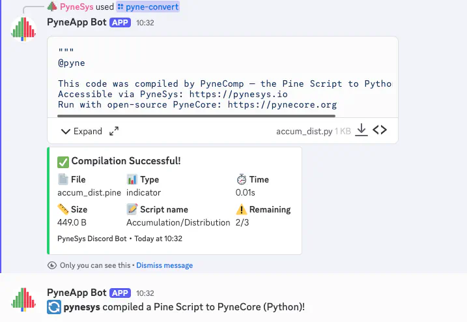Open the bottom PyneApp Bot avatar
This screenshot has height=322, width=467.
24,300
